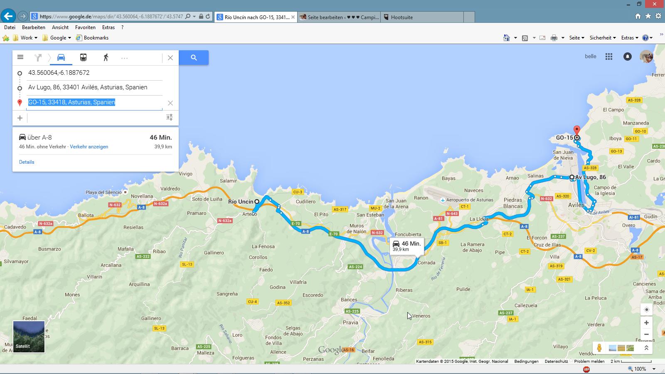Viewport: 665px width, 374px height.
Task: Switch to public transit travel mode
Action: tap(83, 57)
